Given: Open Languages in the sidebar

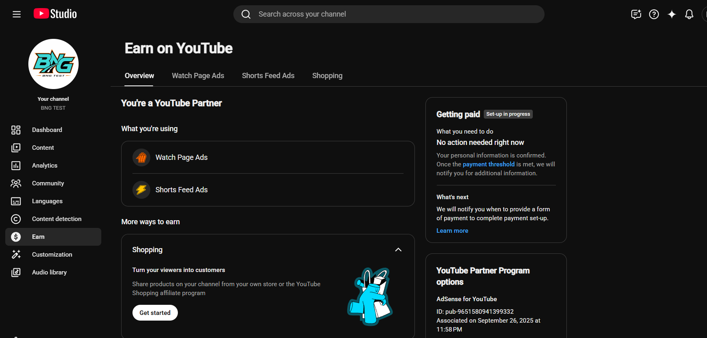Looking at the screenshot, I should [53, 201].
